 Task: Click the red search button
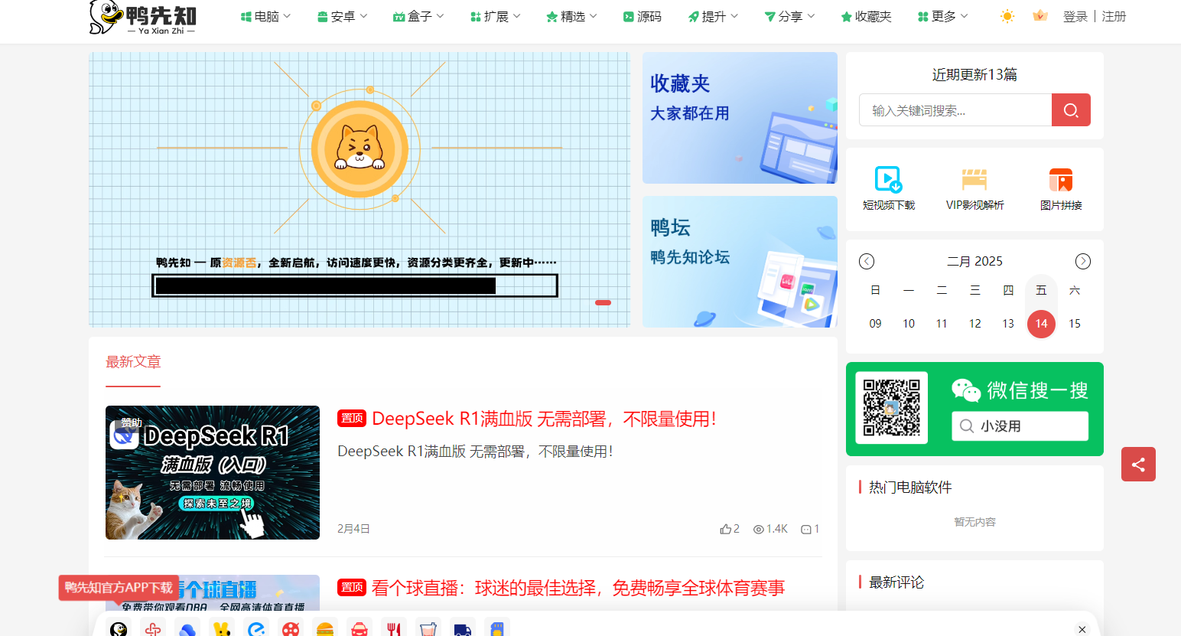pos(1071,110)
